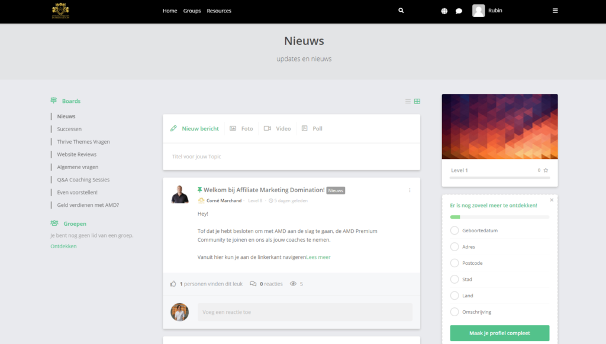Image resolution: width=606 pixels, height=344 pixels.
Task: Open the search magnifier icon
Action: pos(401,11)
